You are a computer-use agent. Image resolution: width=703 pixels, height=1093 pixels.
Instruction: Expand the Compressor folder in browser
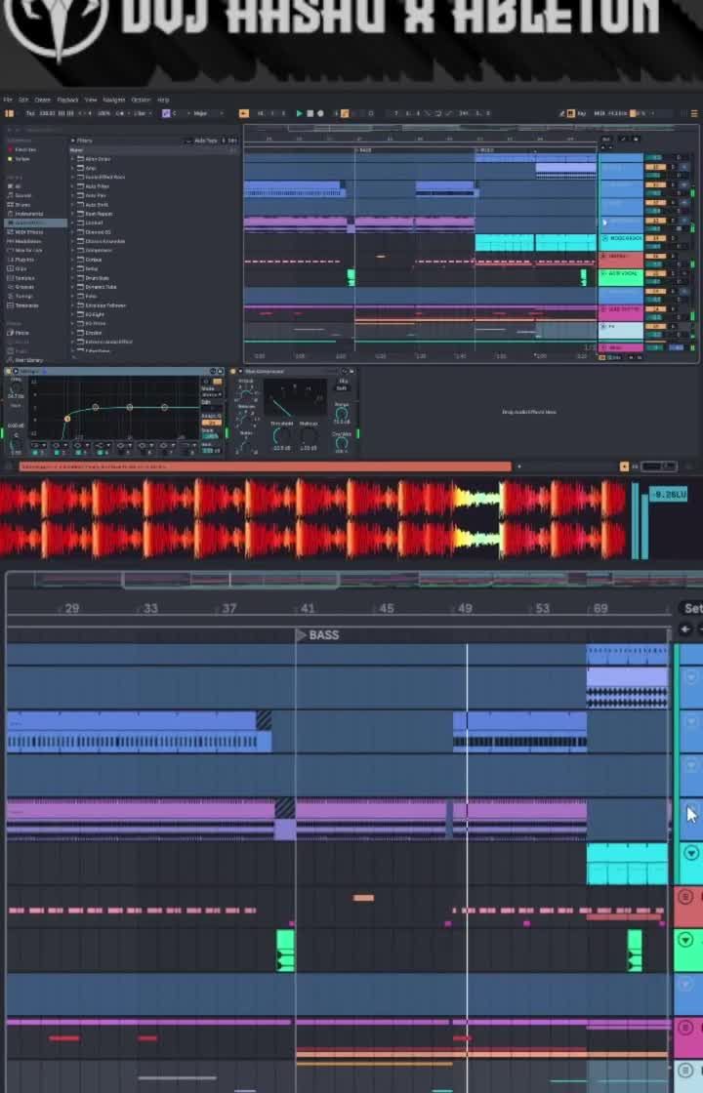99,250
